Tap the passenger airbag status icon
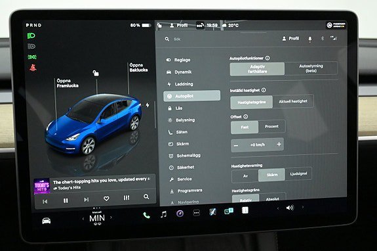This screenshot has width=377, height=251. (336, 25)
